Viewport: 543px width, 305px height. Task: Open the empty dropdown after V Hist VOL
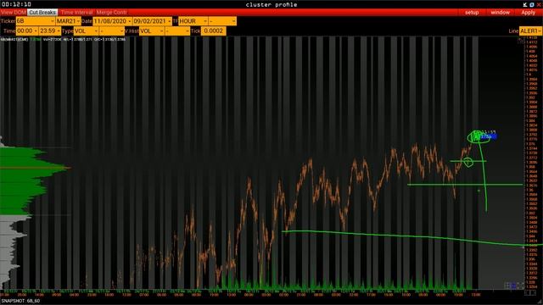pyautogui.click(x=177, y=30)
